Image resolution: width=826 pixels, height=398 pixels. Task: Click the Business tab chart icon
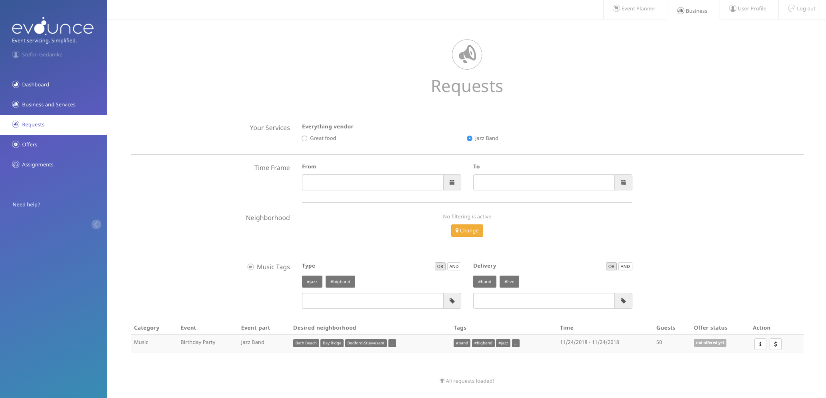pos(681,11)
